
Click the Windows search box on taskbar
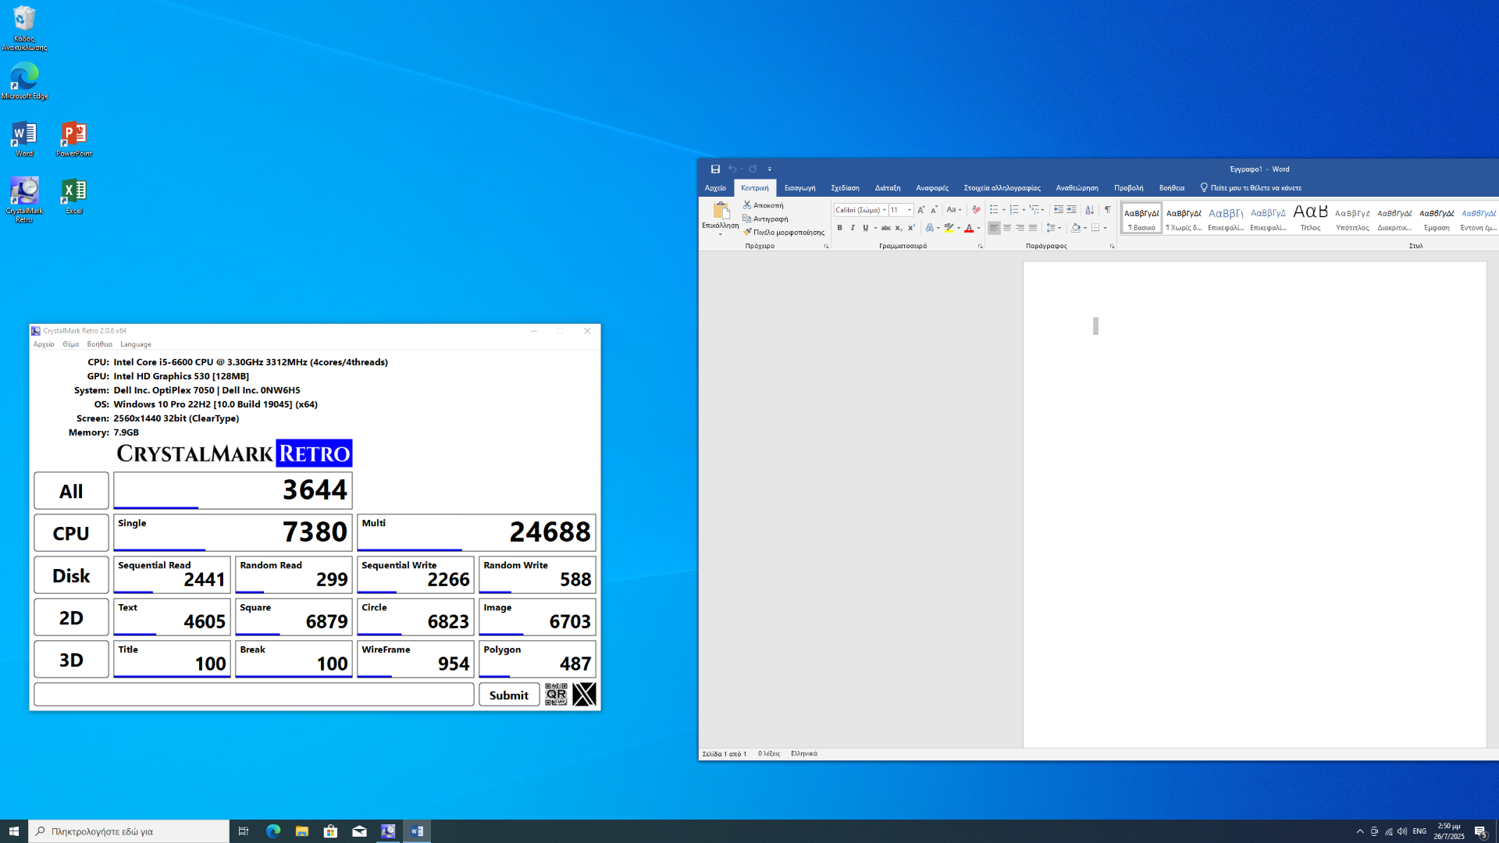tap(129, 831)
